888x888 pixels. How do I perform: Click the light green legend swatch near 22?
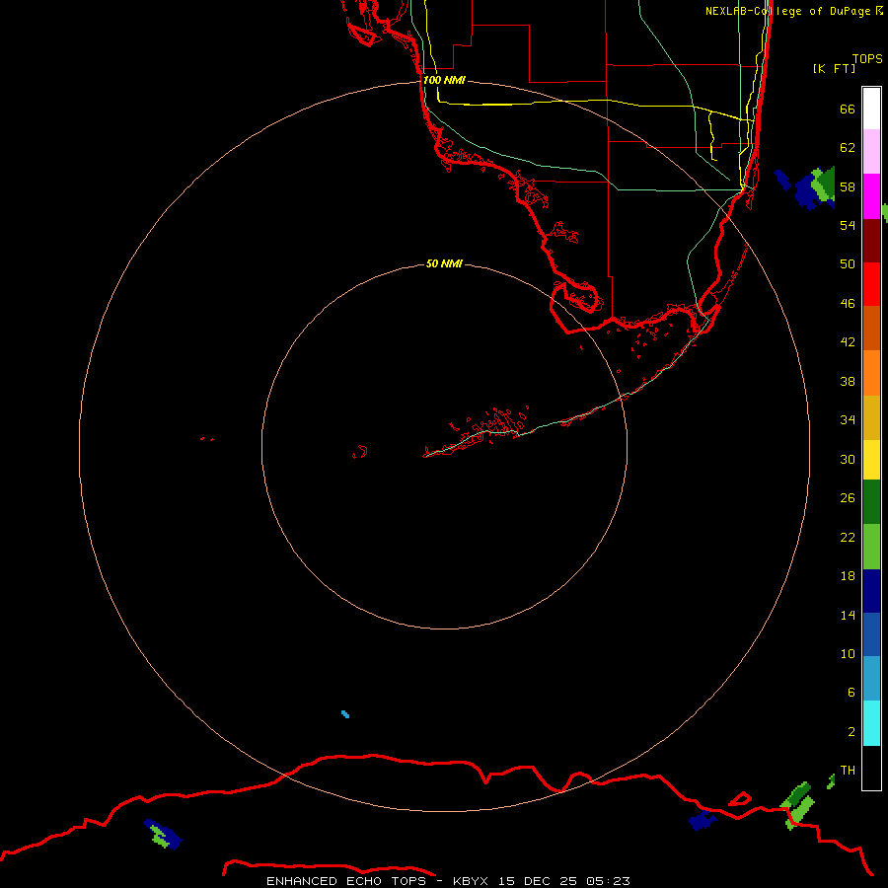(x=871, y=547)
